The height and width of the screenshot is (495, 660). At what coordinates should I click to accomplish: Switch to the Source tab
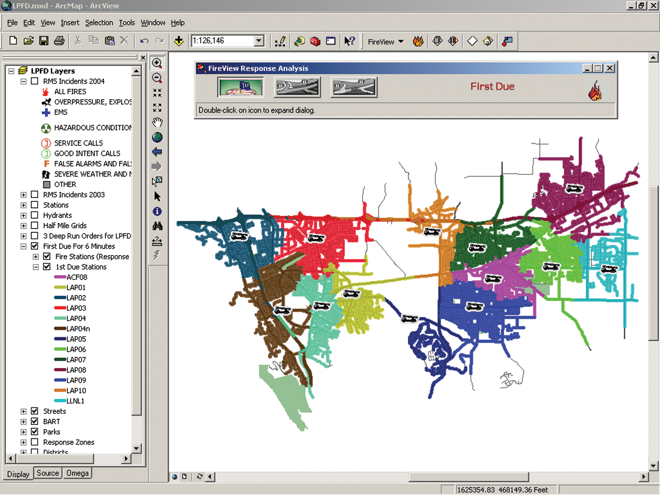click(48, 473)
